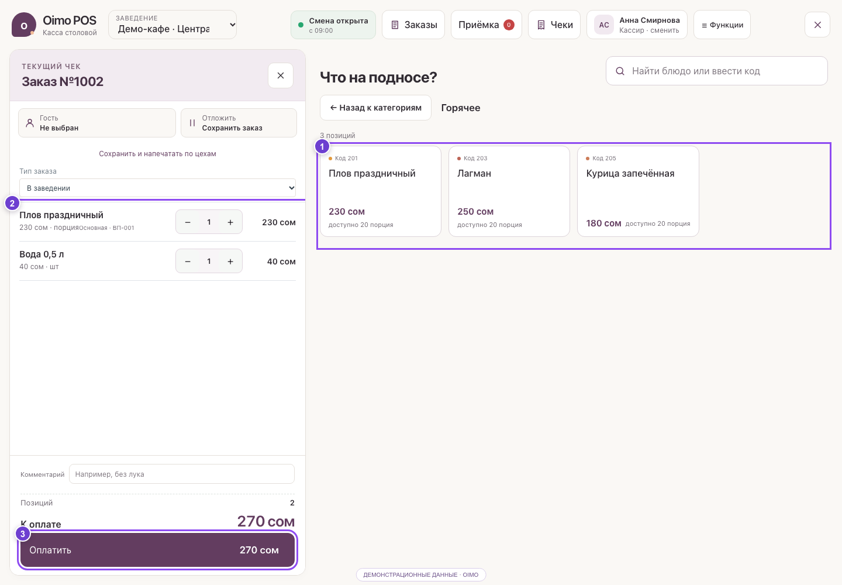
Task: Click the AC cashier avatar
Action: (x=604, y=25)
